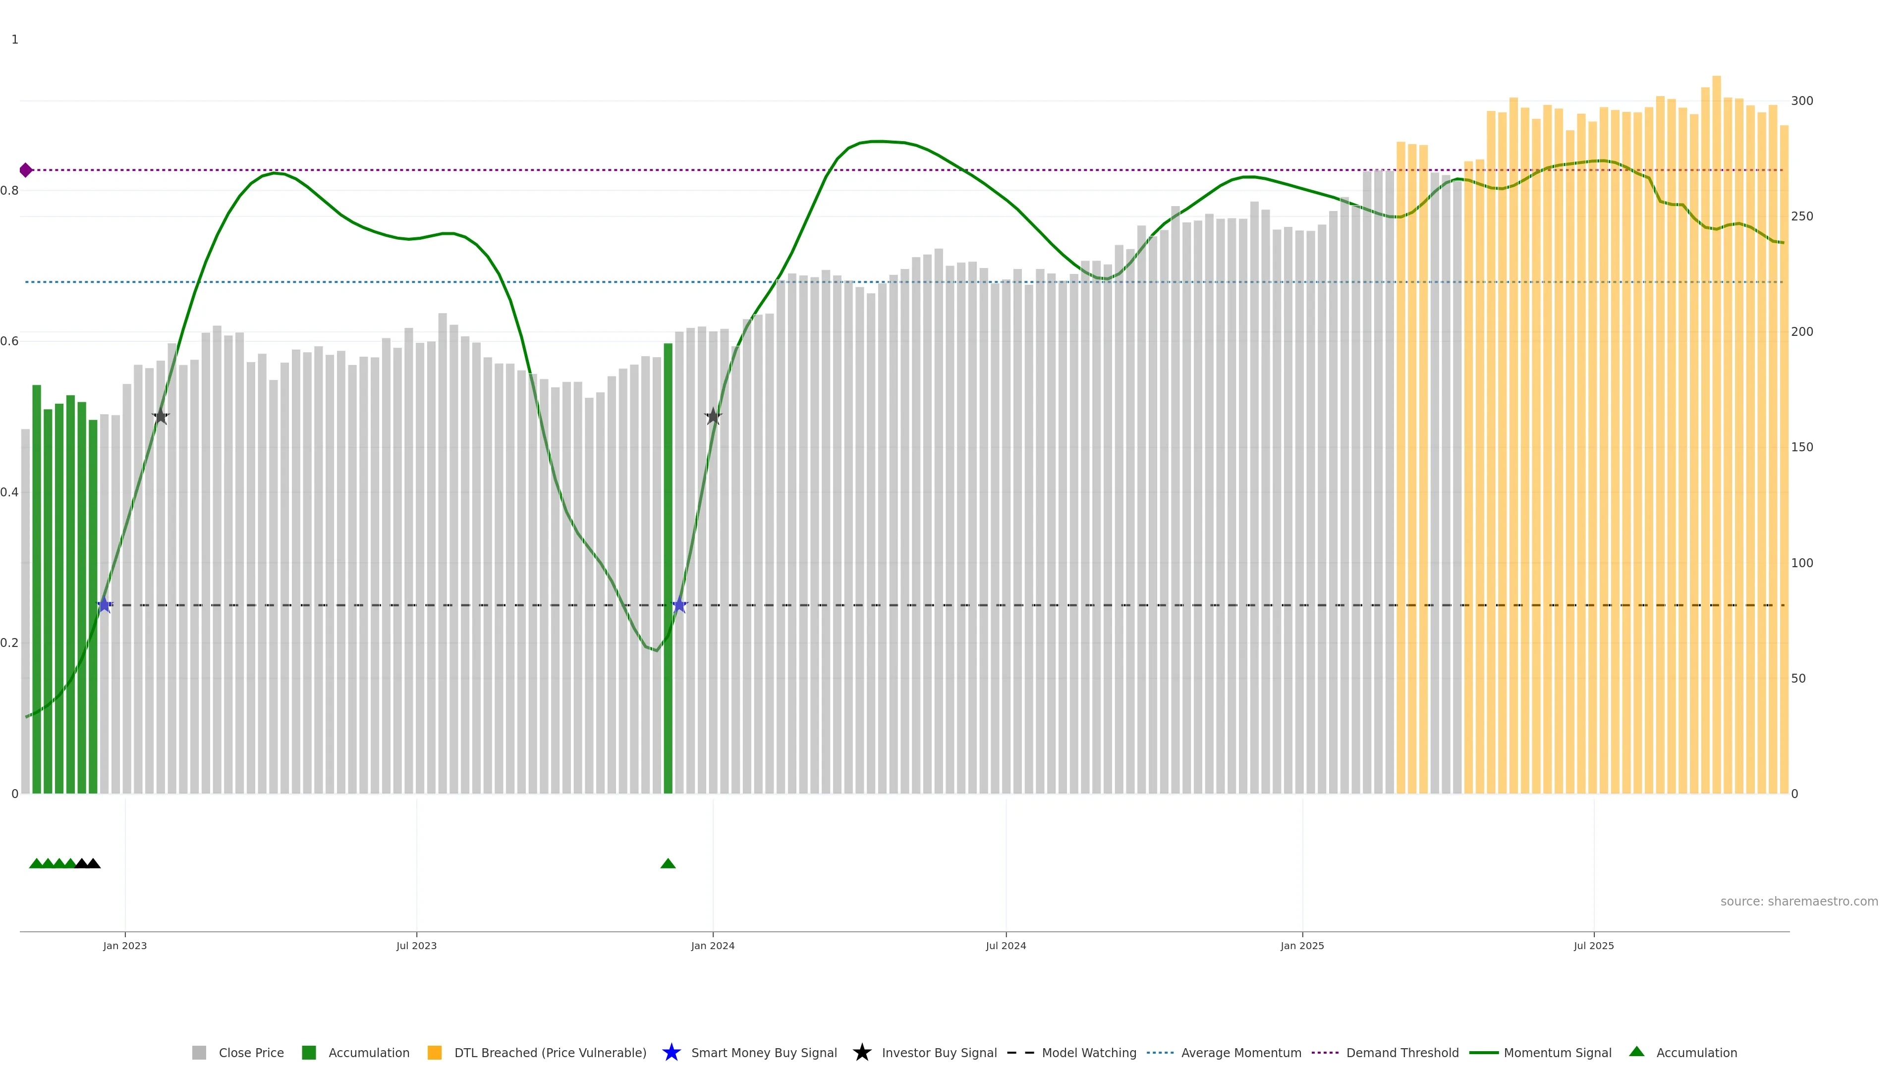Hide the Smart Money Buy Signal series

click(x=763, y=1053)
